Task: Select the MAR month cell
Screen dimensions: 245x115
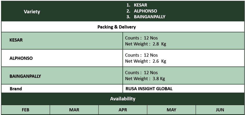Action: point(74,110)
